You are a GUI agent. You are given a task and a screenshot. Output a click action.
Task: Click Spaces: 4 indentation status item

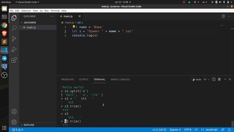click(175, 129)
